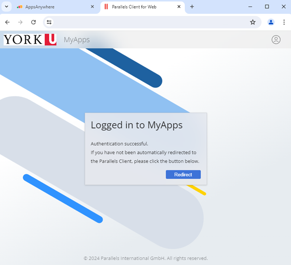291x265 pixels.
Task: Reload the current page
Action: pos(33,22)
